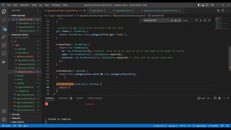
Task: Toggle replace row in find widget
Action: [141, 20]
